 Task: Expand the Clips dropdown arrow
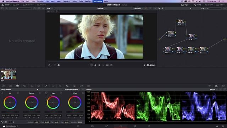189,5
